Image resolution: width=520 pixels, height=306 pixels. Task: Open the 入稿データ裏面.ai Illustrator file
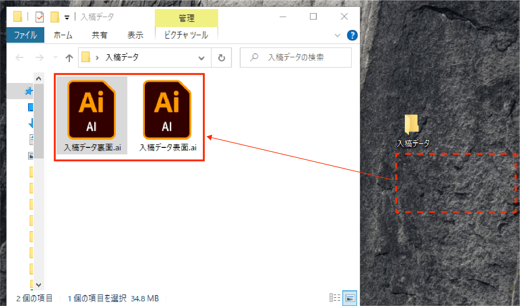[x=92, y=115]
